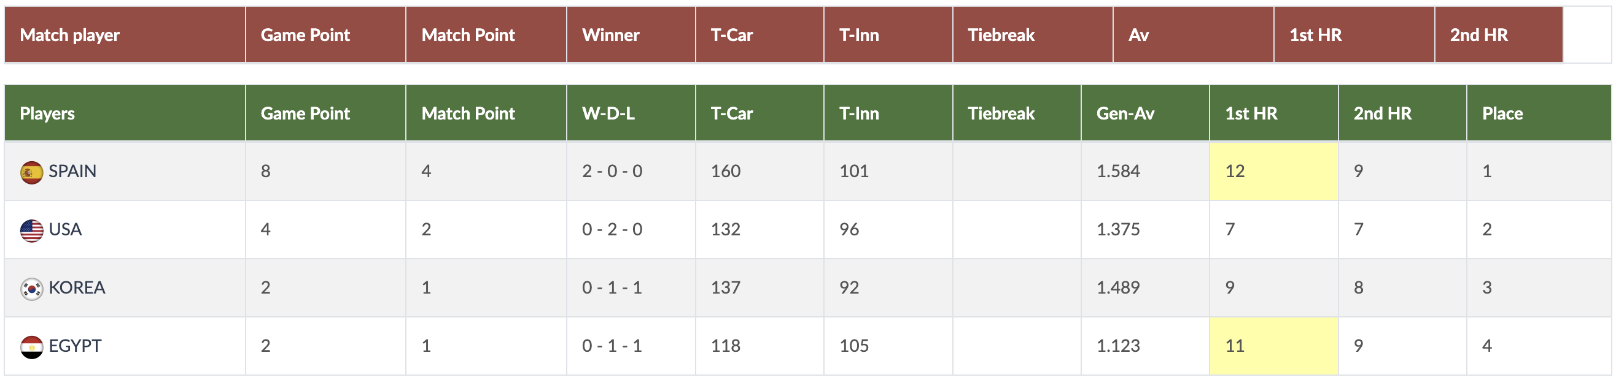Open the EGYPT team name

point(75,346)
